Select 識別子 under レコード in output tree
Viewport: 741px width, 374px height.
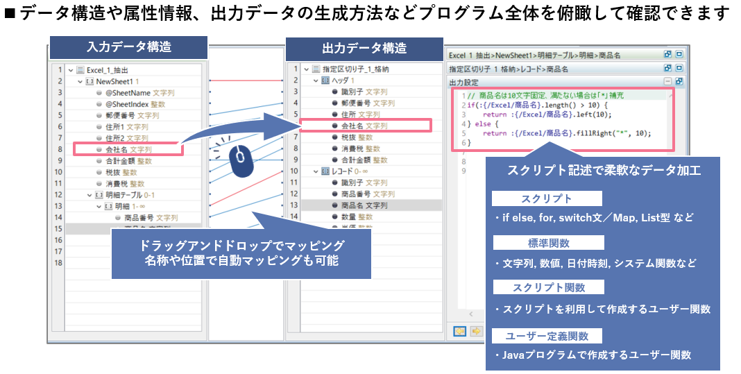pos(364,182)
